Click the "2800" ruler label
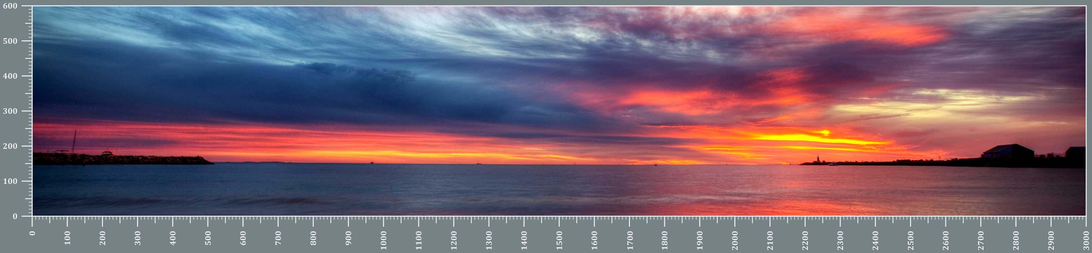This screenshot has width=1092, height=253. coord(1016,240)
